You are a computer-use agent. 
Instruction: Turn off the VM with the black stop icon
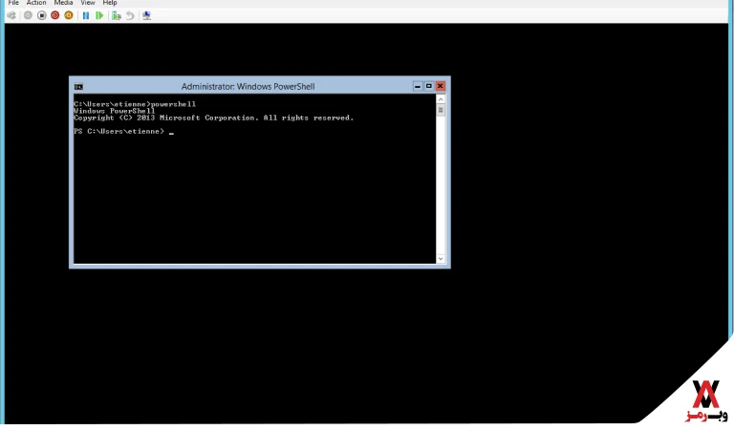point(42,15)
